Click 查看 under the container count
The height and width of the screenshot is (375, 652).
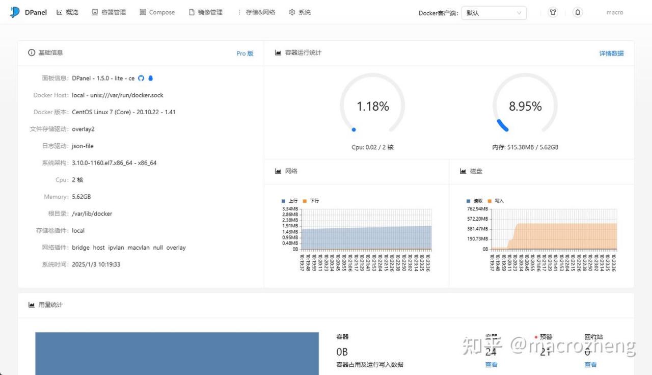(492, 365)
